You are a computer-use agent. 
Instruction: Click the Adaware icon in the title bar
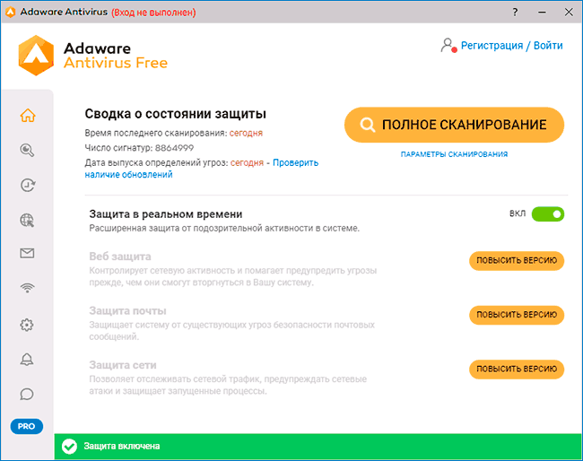[x=10, y=12]
